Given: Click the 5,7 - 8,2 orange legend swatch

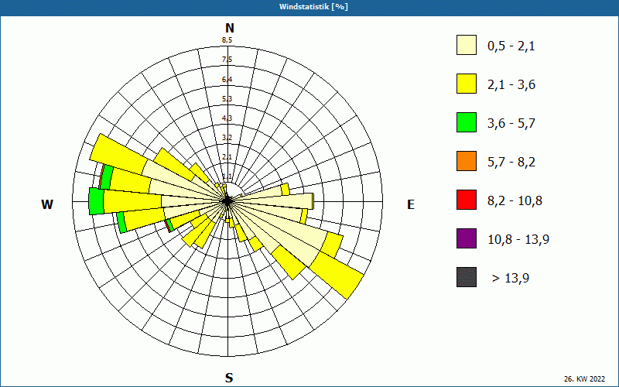Looking at the screenshot, I should click(467, 161).
